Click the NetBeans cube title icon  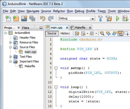(x=4, y=4)
